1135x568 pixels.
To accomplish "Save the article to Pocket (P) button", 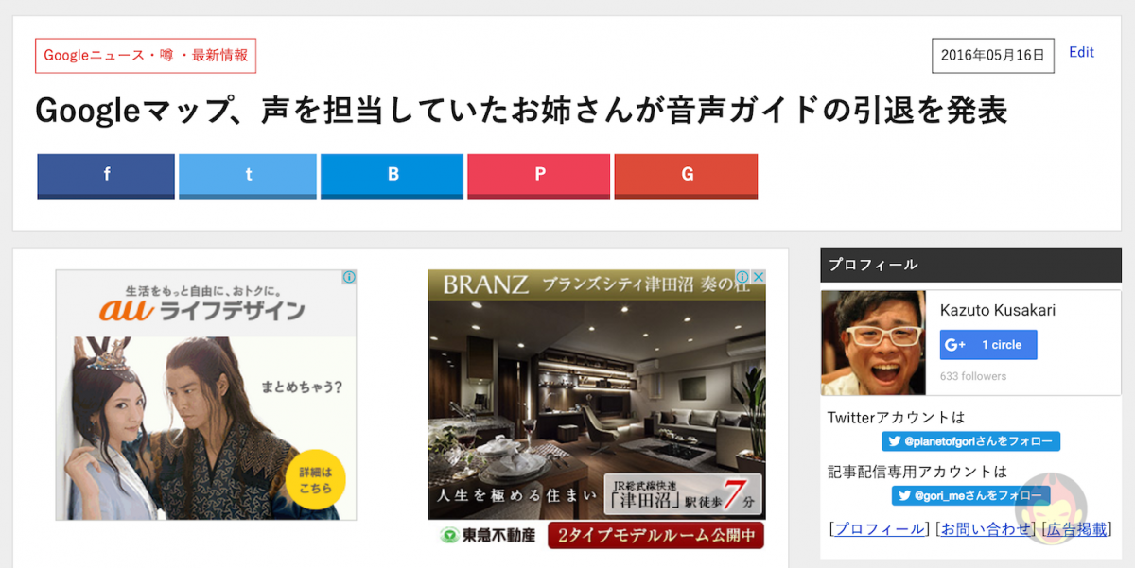I will point(539,176).
